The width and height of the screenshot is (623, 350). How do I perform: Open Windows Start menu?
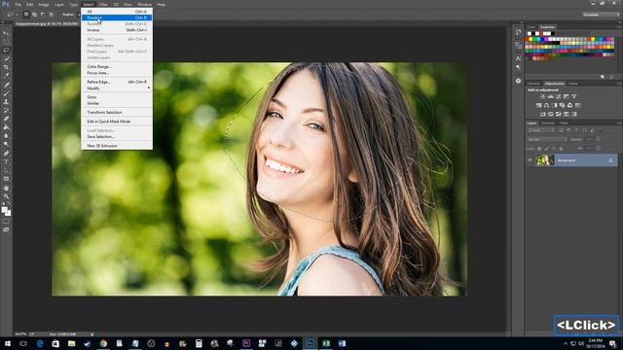point(7,343)
